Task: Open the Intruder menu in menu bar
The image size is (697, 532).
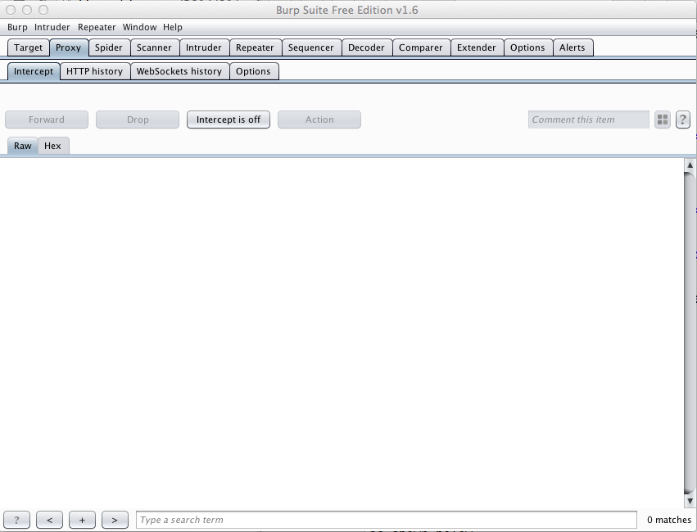Action: [52, 27]
